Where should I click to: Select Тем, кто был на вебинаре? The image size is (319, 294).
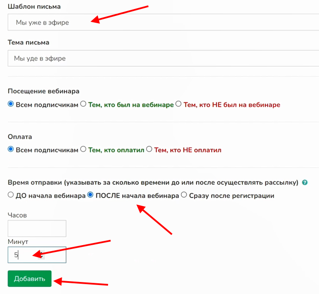[x=84, y=105]
